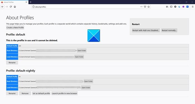Open Folder for default-nightly Root Directory
Viewport: 195px width, 104px height.
pos(88,81)
